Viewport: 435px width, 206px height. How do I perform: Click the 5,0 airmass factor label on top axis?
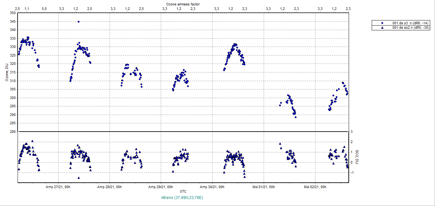[44, 8]
